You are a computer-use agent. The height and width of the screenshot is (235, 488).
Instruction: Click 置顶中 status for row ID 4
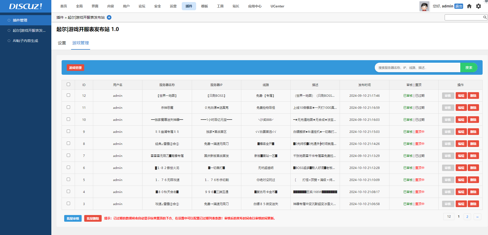click(420, 192)
